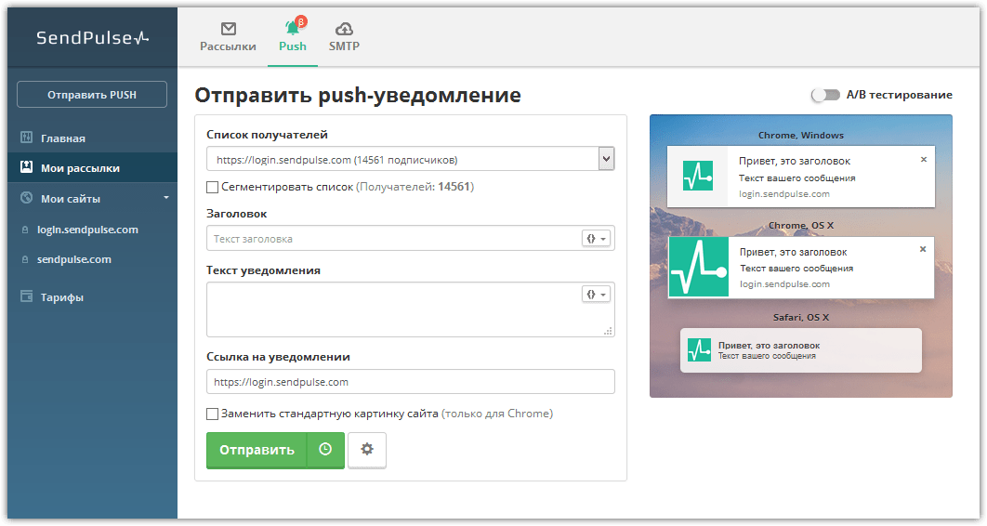Close the Chrome, Windows notification preview

coord(923,160)
